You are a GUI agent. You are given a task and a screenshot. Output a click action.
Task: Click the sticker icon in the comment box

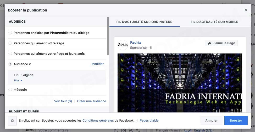(x=138, y=130)
